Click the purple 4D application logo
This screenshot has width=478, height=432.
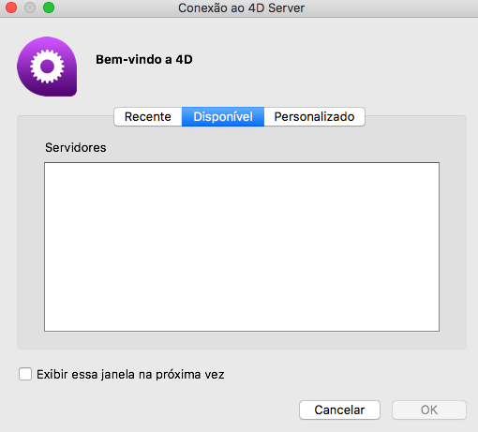click(x=47, y=67)
